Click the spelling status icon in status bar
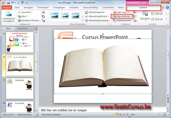Screen dimensions: 171x118 pyautogui.click(x=37, y=114)
